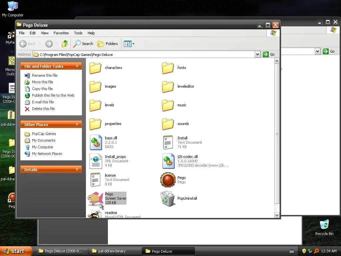Toggle the Folders pane button
The height and width of the screenshot is (256, 341).
(x=108, y=44)
